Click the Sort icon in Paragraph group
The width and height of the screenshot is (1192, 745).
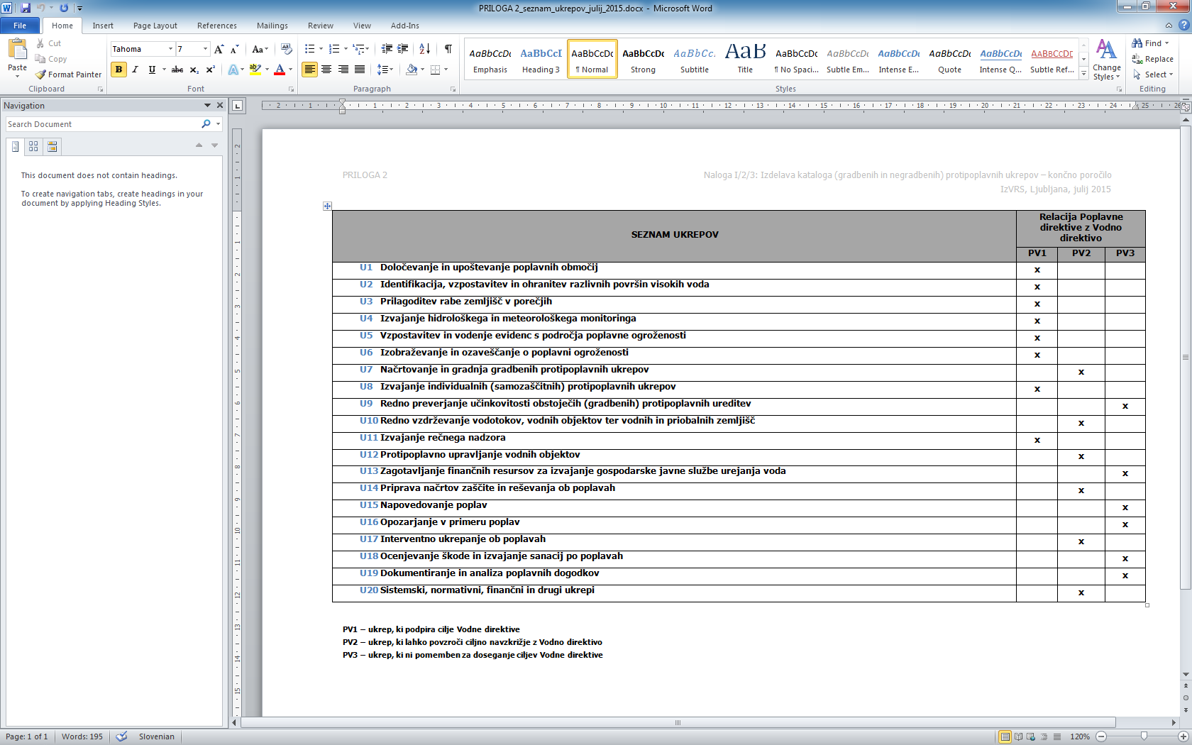tap(424, 49)
